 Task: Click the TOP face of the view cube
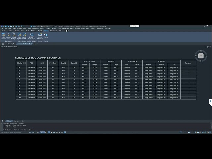tap(201, 56)
